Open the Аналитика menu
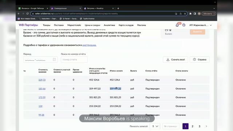The width and height of the screenshot is (233, 131). point(109,25)
